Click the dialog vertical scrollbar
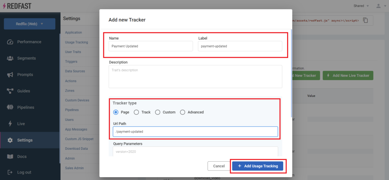Screen dimensions: 389x180 291,73
